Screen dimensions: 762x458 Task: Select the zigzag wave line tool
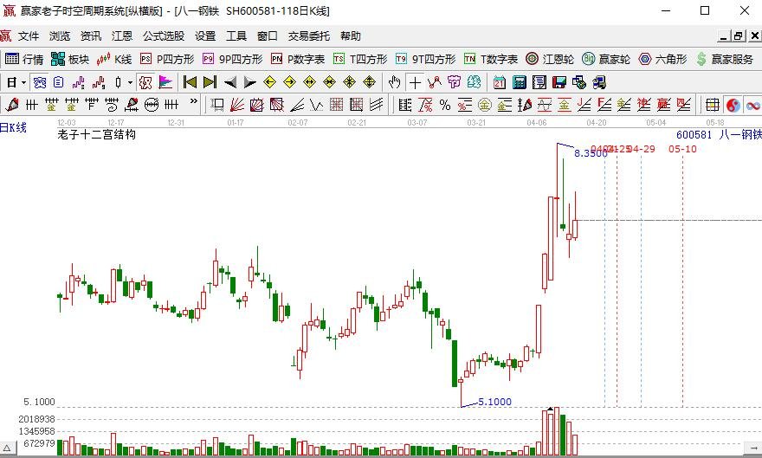(x=316, y=105)
